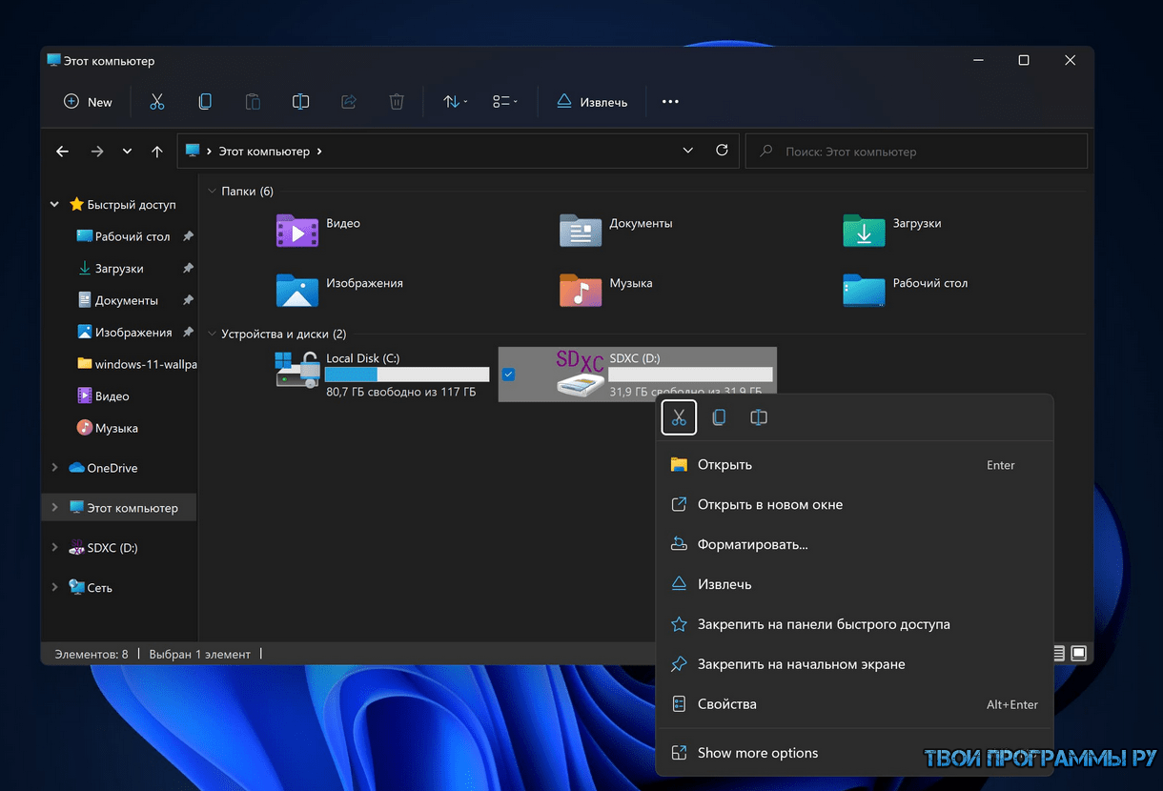Image resolution: width=1163 pixels, height=791 pixels.
Task: Click the Local Disk (C:) capacity bar
Action: [x=407, y=375]
